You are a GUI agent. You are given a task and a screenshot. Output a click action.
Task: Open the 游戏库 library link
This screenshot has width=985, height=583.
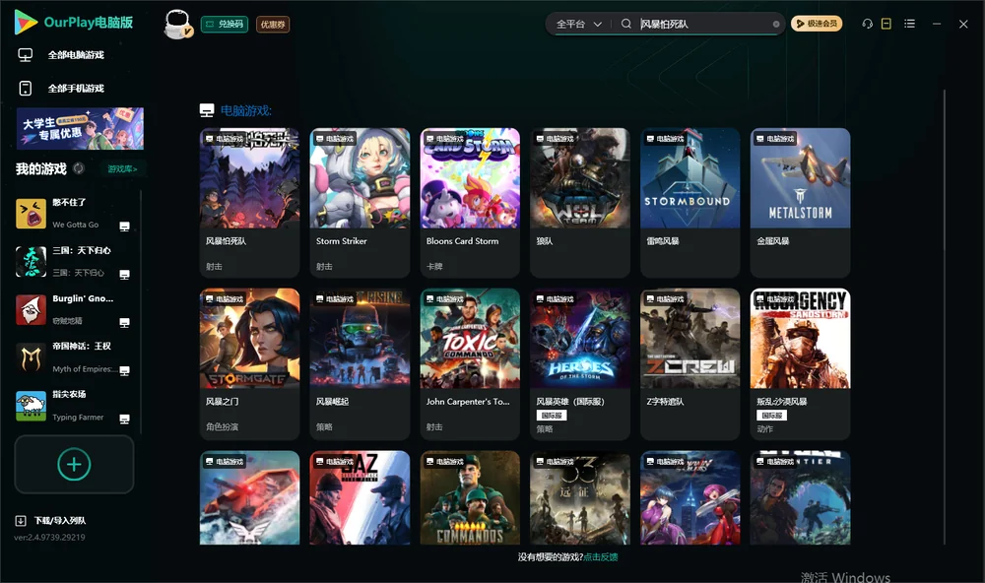click(122, 168)
